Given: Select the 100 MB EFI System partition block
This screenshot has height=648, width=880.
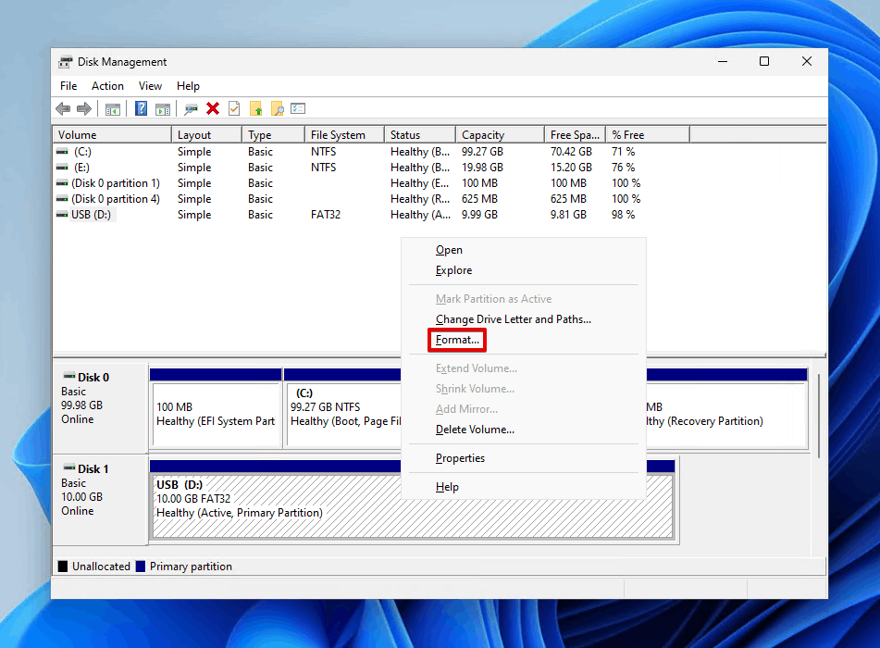Looking at the screenshot, I should coord(217,407).
